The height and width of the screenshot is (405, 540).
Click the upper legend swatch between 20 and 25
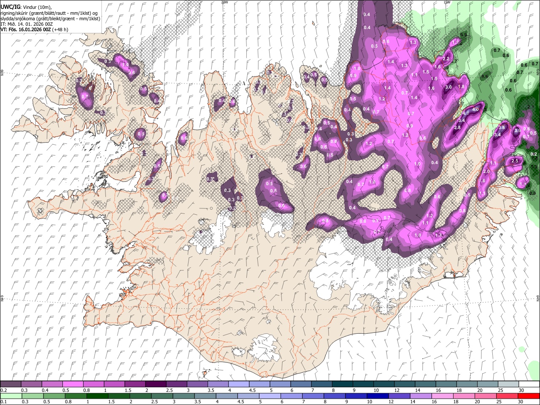pyautogui.click(x=487, y=384)
